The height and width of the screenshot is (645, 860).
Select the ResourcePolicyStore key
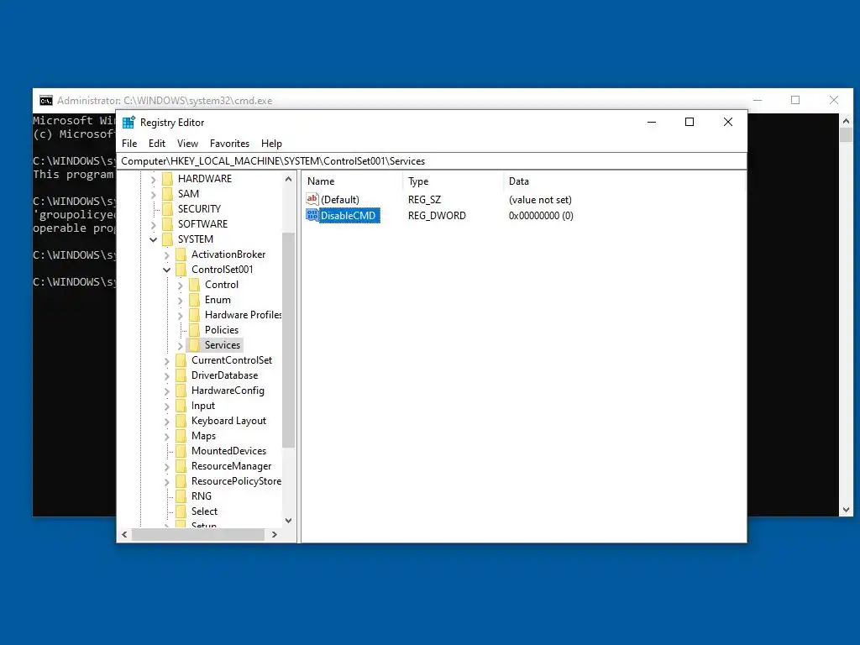(x=236, y=481)
